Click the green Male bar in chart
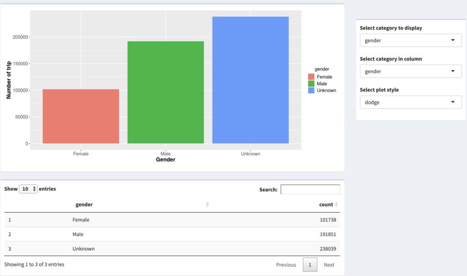 click(166, 92)
